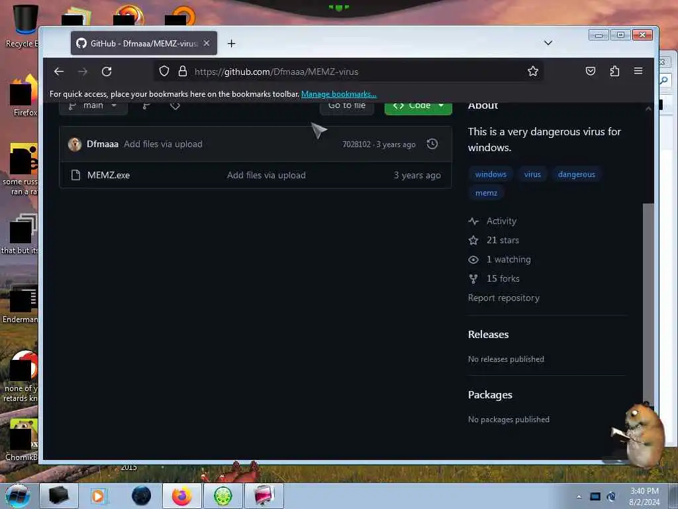Open latest commit message Add files via upload
This screenshot has height=509, width=678.
[163, 144]
